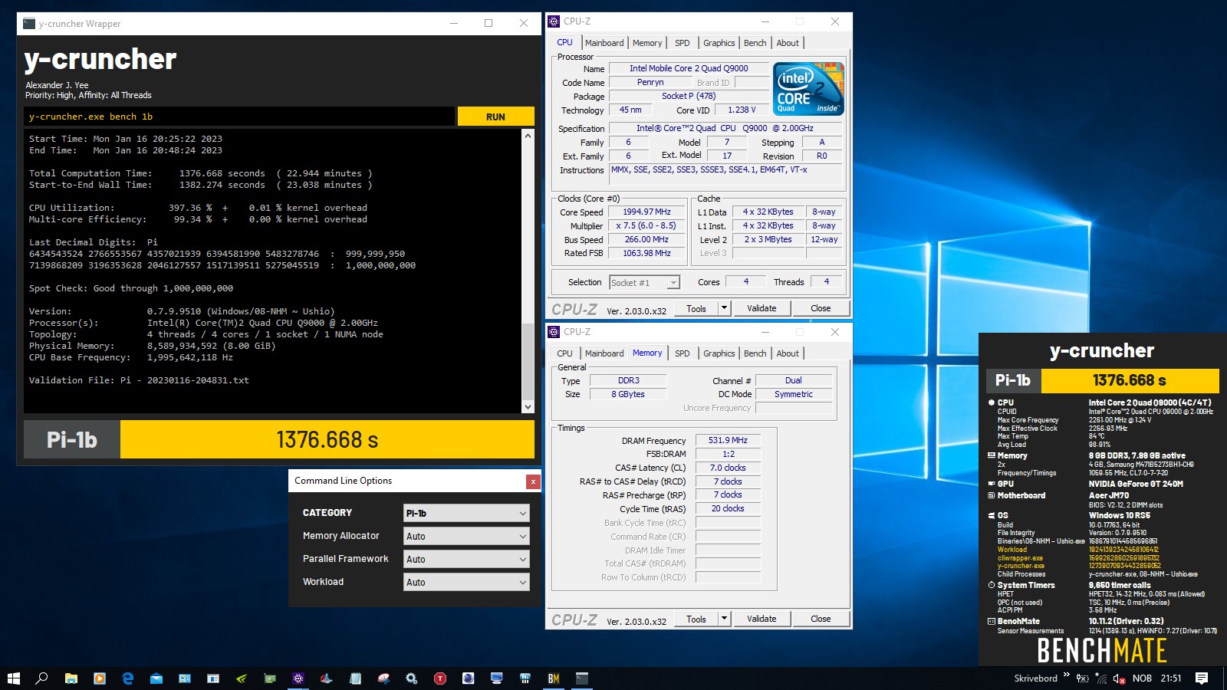Screen dimensions: 1227x690
Task: Open the monitor-shaped taskbar icon
Action: (497, 678)
